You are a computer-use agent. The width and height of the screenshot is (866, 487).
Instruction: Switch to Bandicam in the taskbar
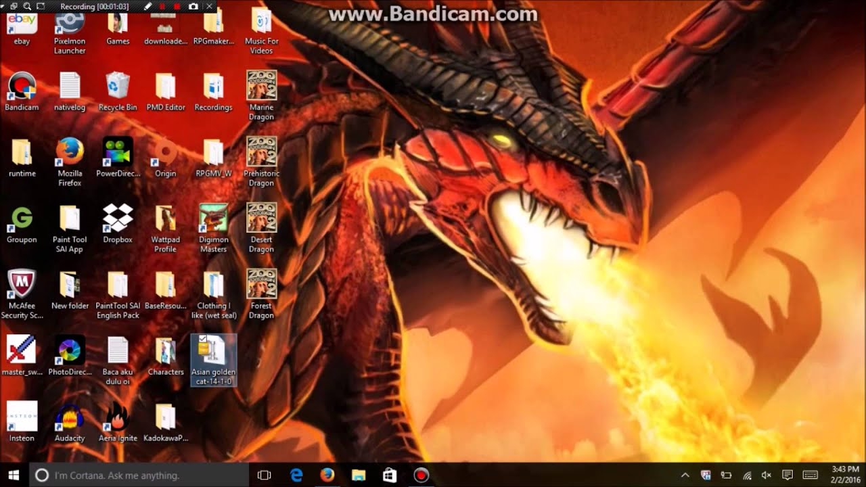click(x=421, y=476)
